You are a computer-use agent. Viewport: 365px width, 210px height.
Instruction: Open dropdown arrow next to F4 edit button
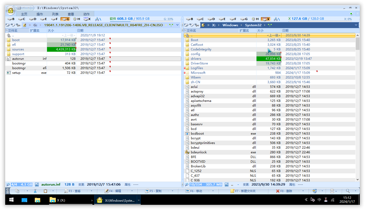pyautogui.click(x=132, y=191)
